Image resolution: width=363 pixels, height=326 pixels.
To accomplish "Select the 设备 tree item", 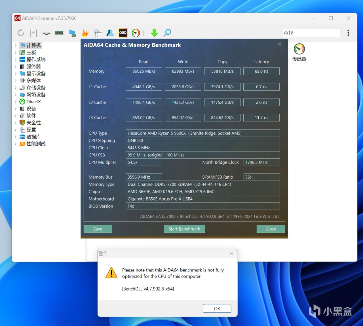I will [28, 108].
